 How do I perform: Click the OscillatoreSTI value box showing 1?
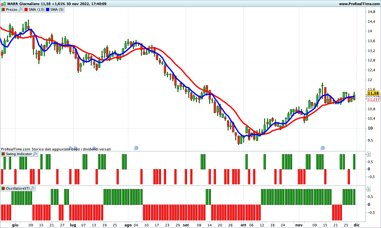tap(369, 189)
